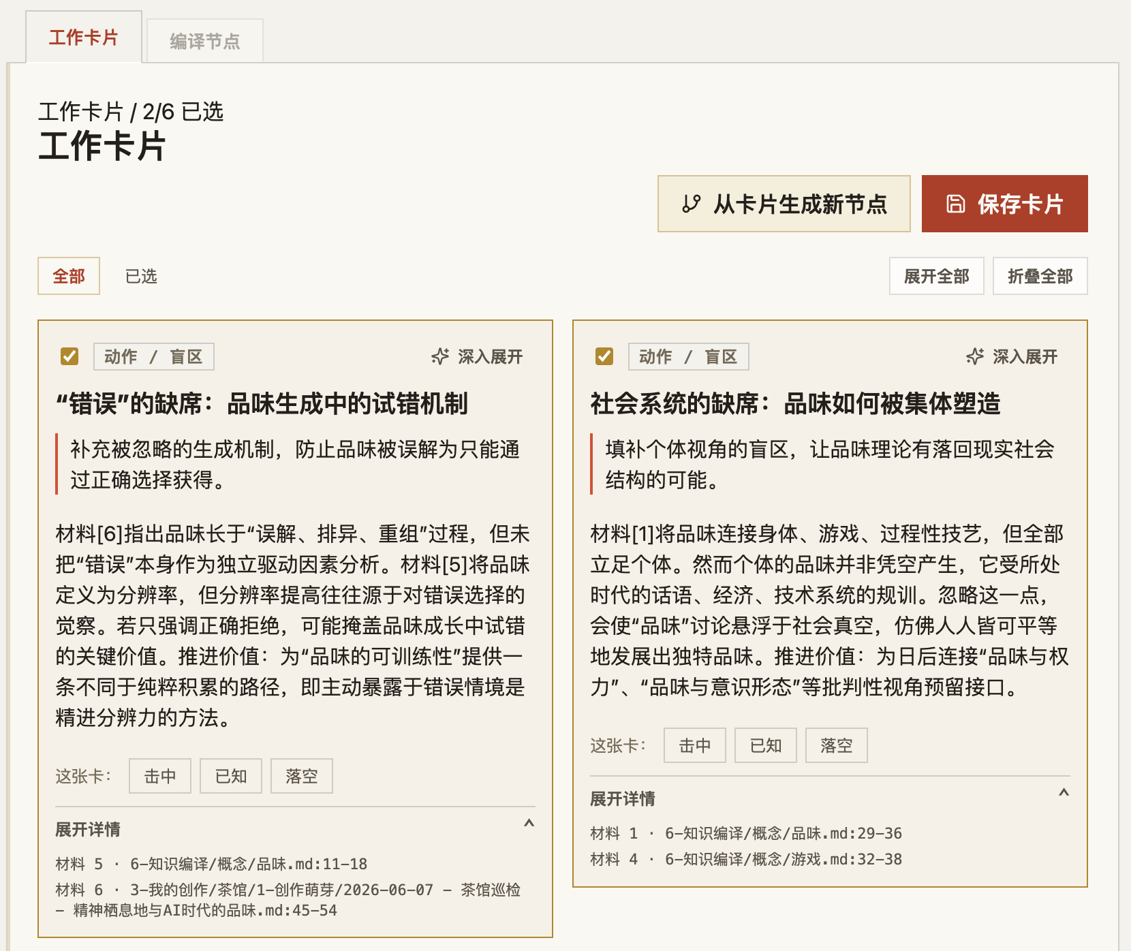Mark “错误”的缺席 card as 落空
The width and height of the screenshot is (1131, 951).
tap(302, 776)
